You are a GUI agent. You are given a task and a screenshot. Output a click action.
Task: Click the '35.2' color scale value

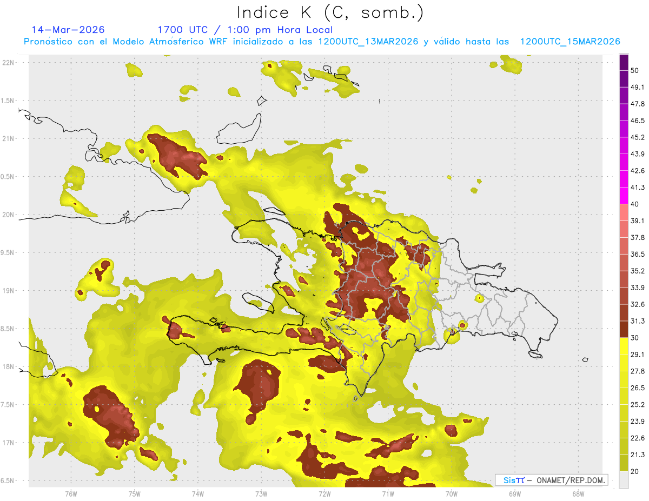[x=638, y=271]
